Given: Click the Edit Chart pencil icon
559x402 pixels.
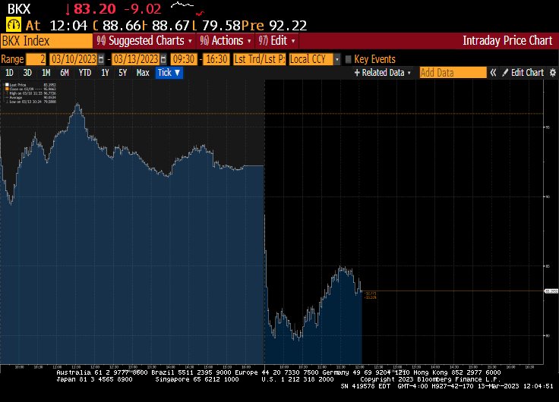Looking at the screenshot, I should 505,73.
